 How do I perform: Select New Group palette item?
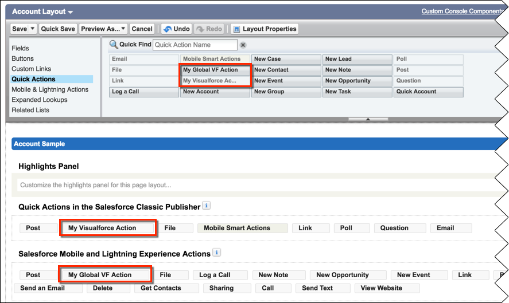click(286, 92)
